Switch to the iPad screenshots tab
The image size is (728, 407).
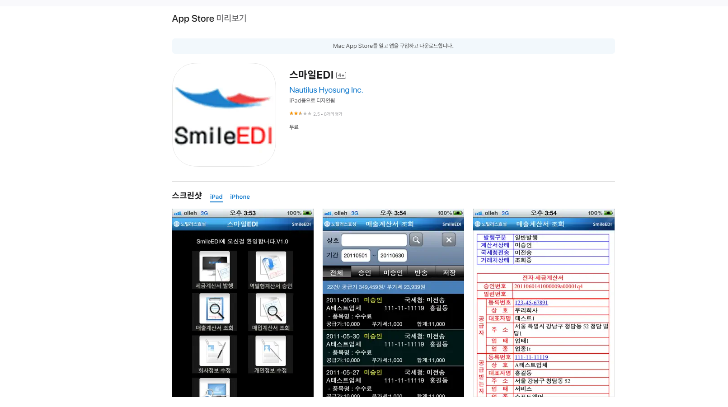pyautogui.click(x=216, y=196)
